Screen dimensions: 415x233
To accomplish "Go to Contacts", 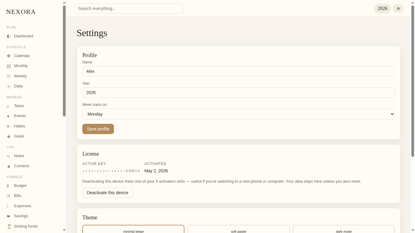I will (x=31, y=166).
